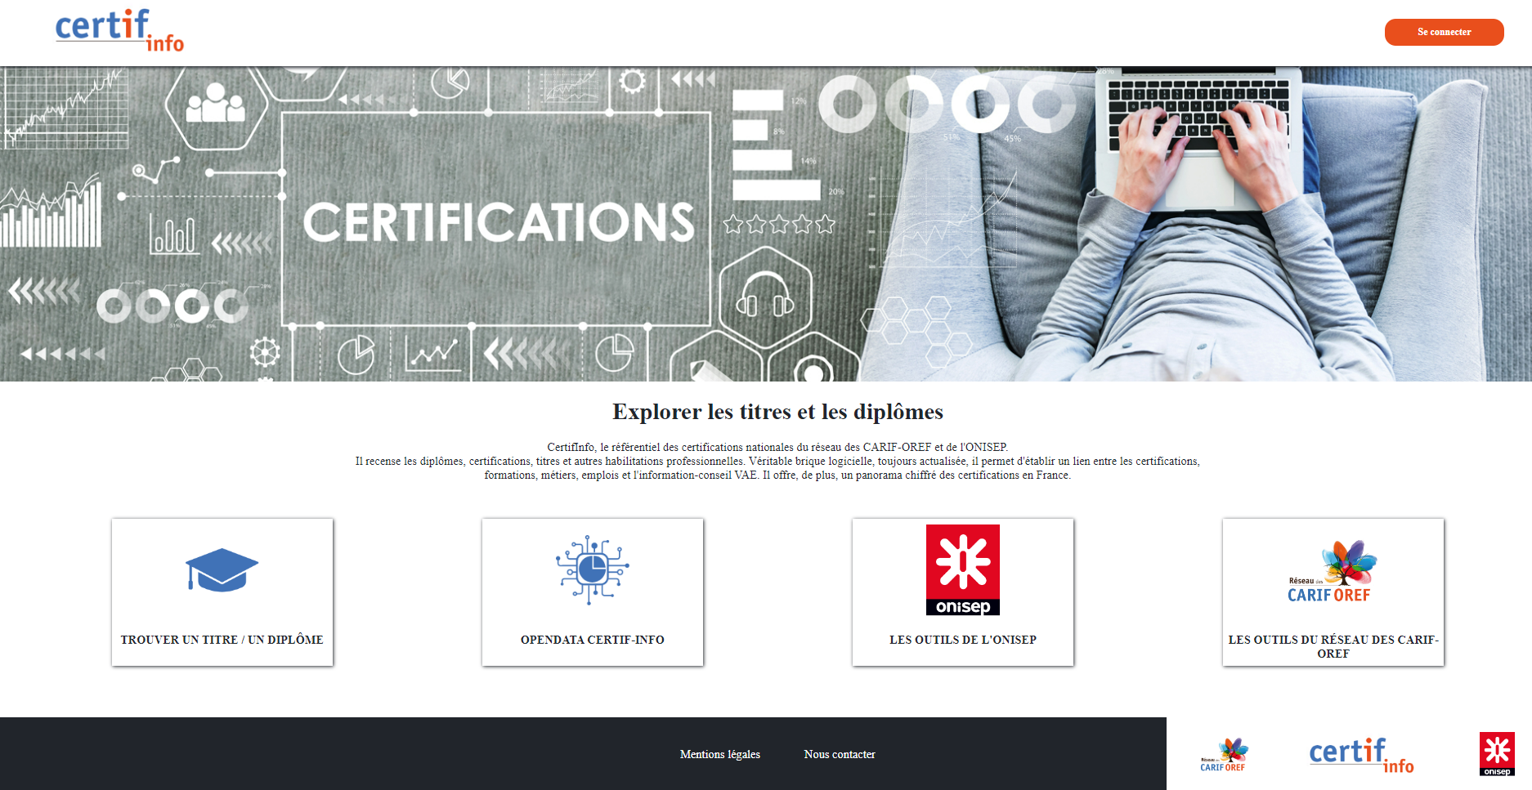Open LES OUTILS DE L'ONISEP text

tap(962, 640)
